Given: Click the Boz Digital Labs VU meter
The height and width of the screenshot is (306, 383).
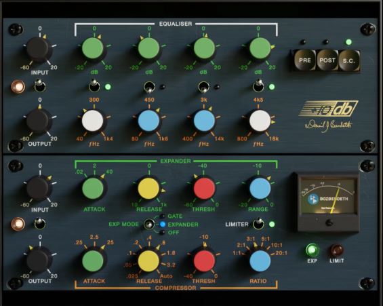Looking at the screenshot, I should coord(328,202).
